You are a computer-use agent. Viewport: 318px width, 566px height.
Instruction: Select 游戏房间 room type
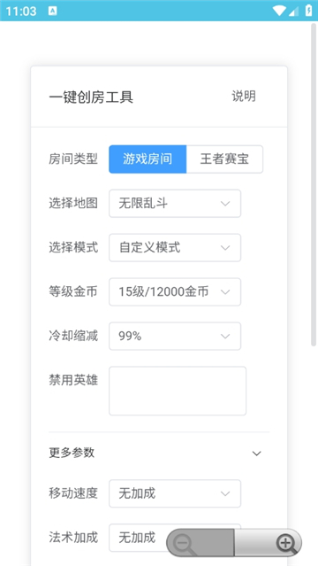pos(148,159)
